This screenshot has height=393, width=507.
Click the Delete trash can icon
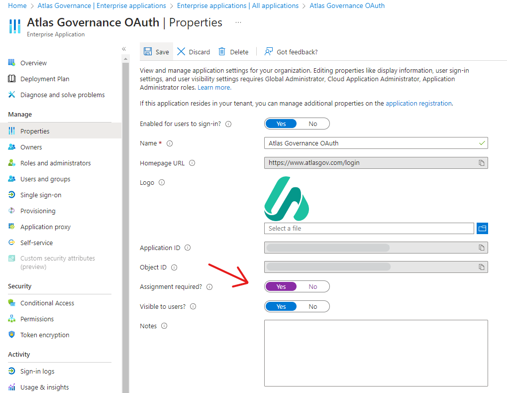pos(222,52)
